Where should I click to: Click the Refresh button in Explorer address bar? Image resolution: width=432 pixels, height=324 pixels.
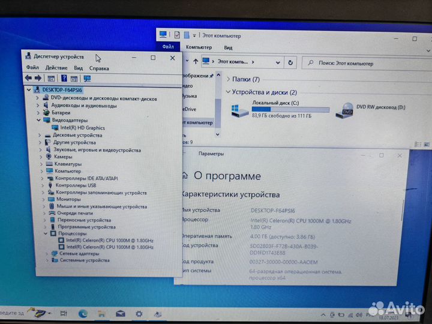click(x=290, y=62)
